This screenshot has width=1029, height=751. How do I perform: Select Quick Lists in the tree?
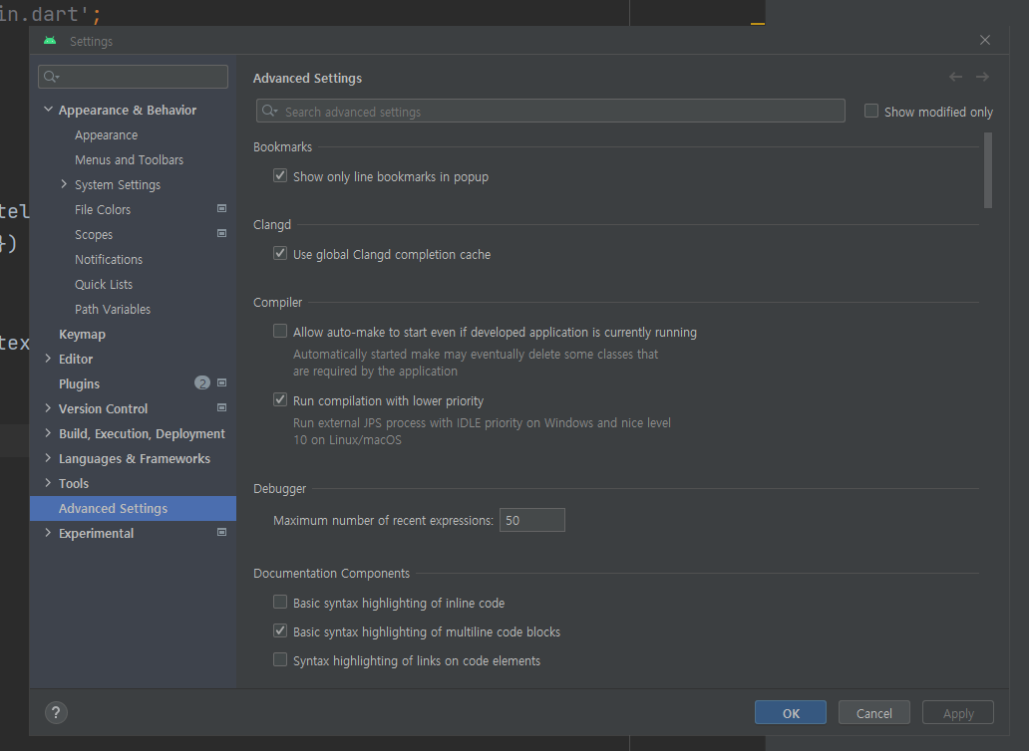(x=104, y=285)
